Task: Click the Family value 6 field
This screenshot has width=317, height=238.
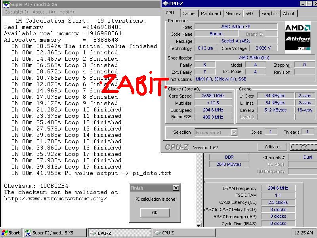Action: click(205, 65)
